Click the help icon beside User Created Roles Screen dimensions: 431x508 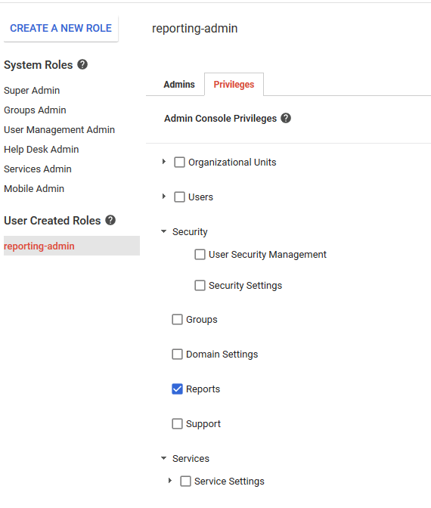click(x=110, y=220)
